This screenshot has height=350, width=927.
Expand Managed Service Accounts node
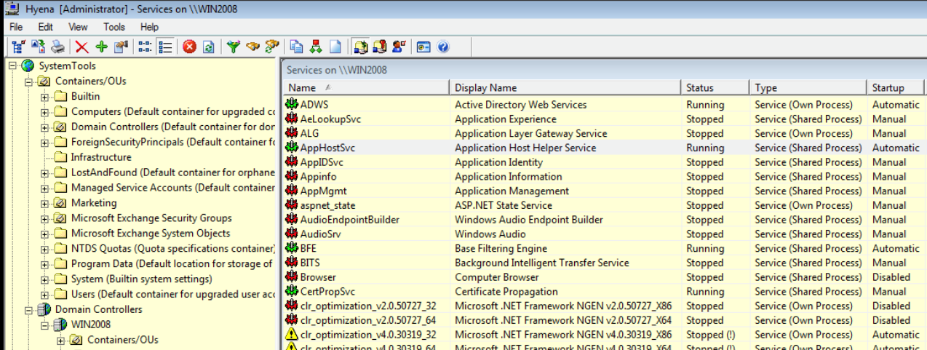click(x=44, y=188)
